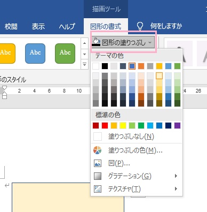207x212 pixels.
Task: Expand the shape styles gallery
Action: coord(85,64)
